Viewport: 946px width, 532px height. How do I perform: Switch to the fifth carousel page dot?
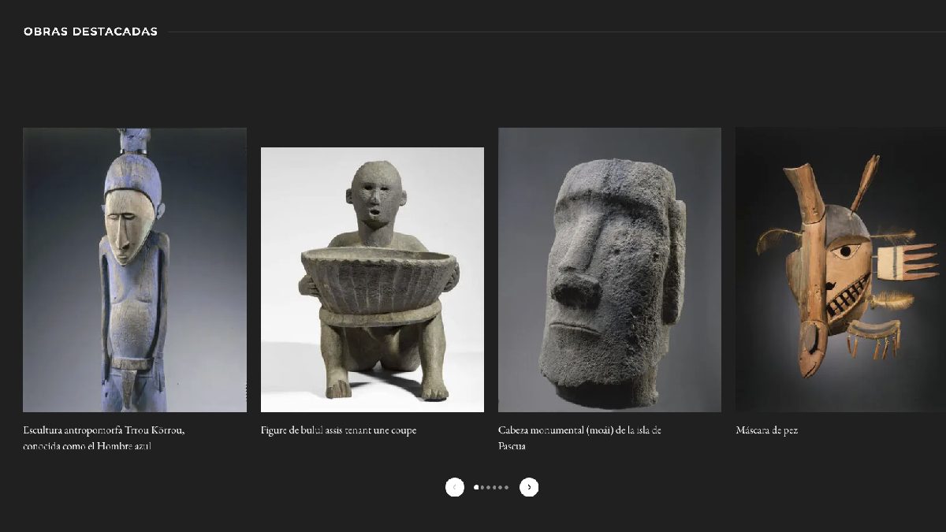point(501,487)
